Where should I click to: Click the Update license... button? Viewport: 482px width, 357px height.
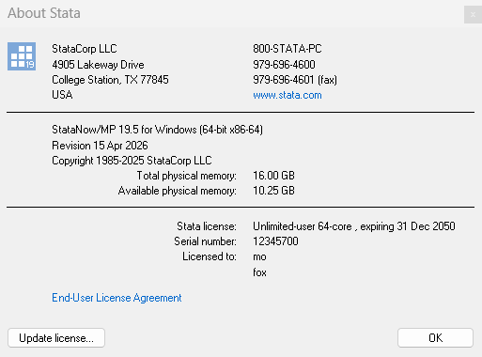[x=56, y=338]
